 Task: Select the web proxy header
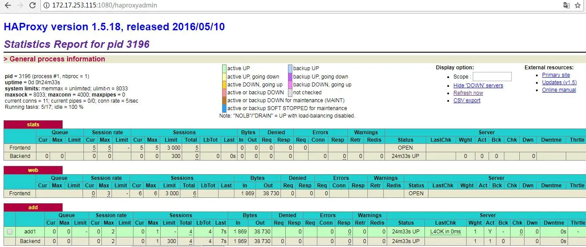coord(33,170)
